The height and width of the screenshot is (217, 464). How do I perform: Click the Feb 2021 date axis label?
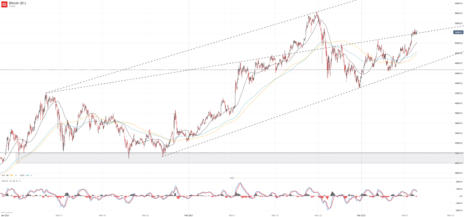(x=189, y=215)
